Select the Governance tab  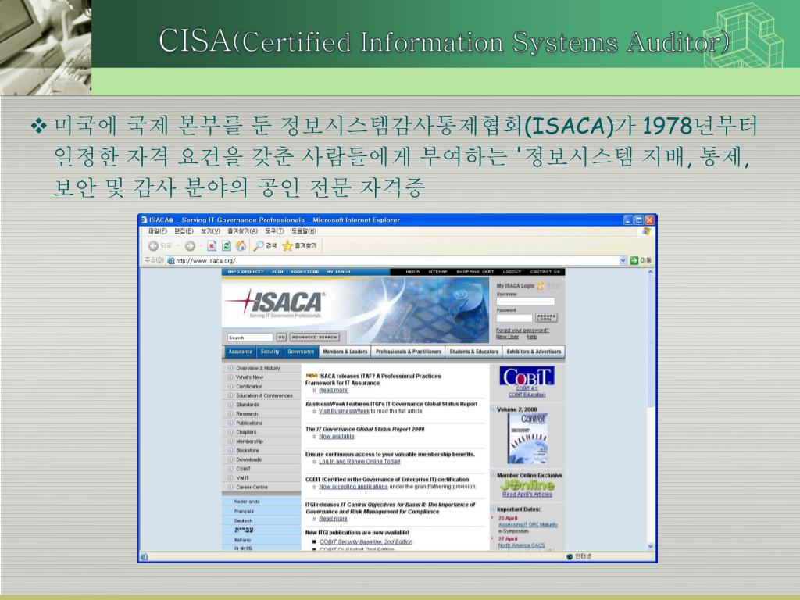301,352
